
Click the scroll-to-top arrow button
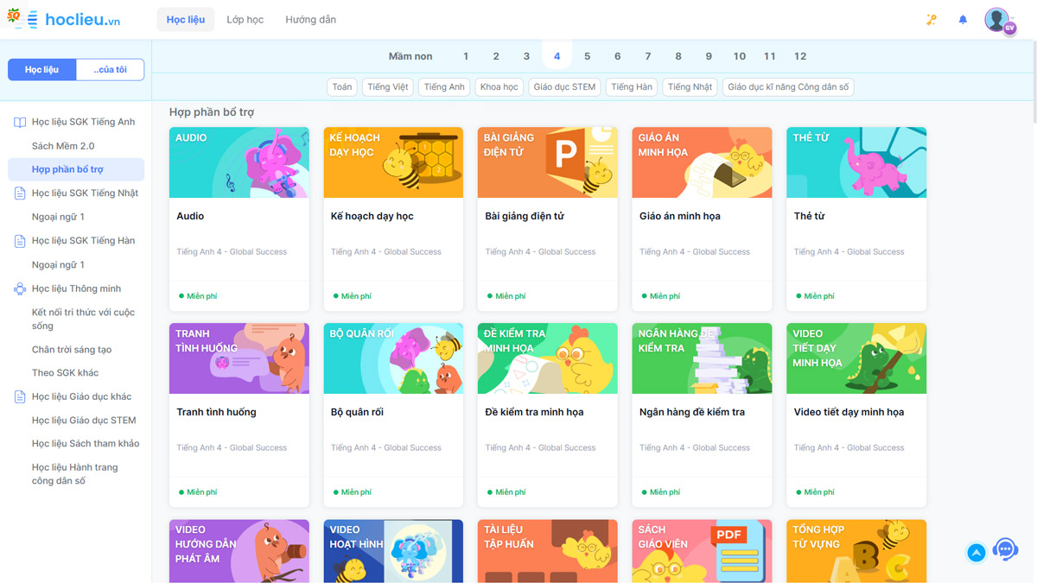977,552
